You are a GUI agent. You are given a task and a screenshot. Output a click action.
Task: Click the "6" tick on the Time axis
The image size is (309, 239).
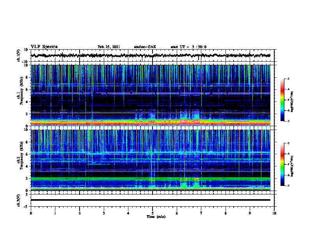[x=177, y=213]
